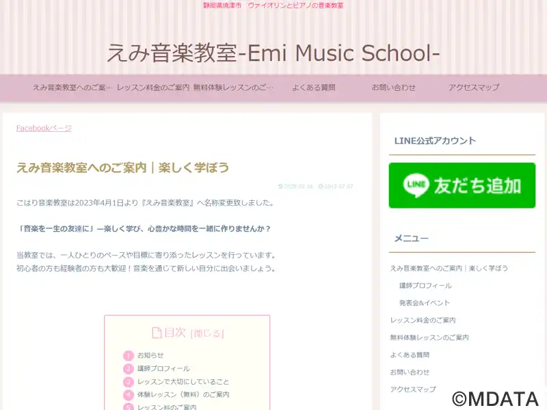Click the sentence about 2023年4月1日 name change
This screenshot has height=410, width=547.
[145, 202]
